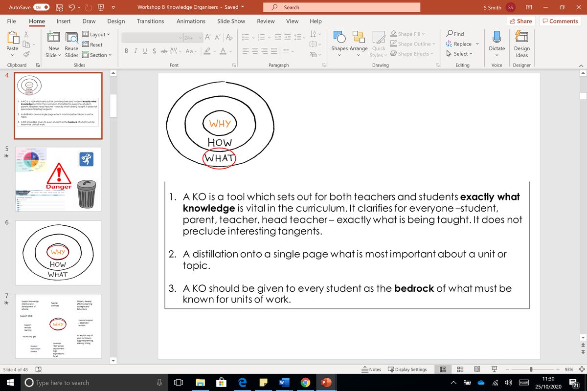
Task: Increase font size with the larger A icon
Action: 207,38
